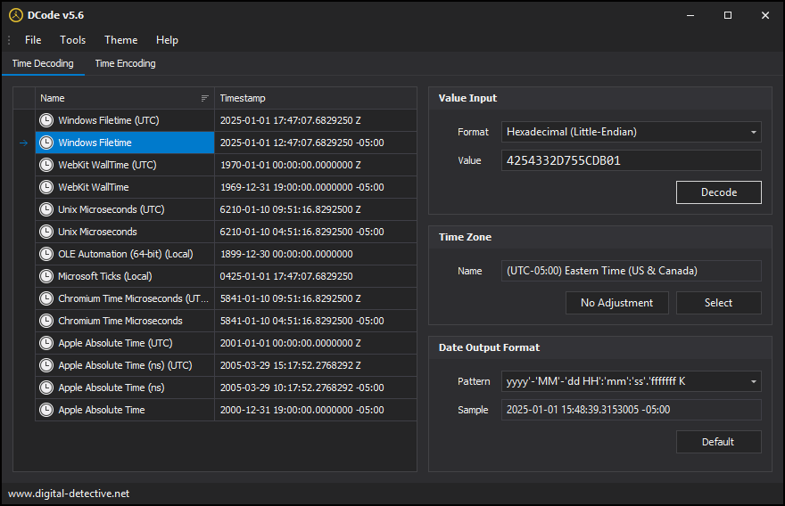Screen dimensions: 785x506
Task: Open the File menu
Action: [33, 40]
